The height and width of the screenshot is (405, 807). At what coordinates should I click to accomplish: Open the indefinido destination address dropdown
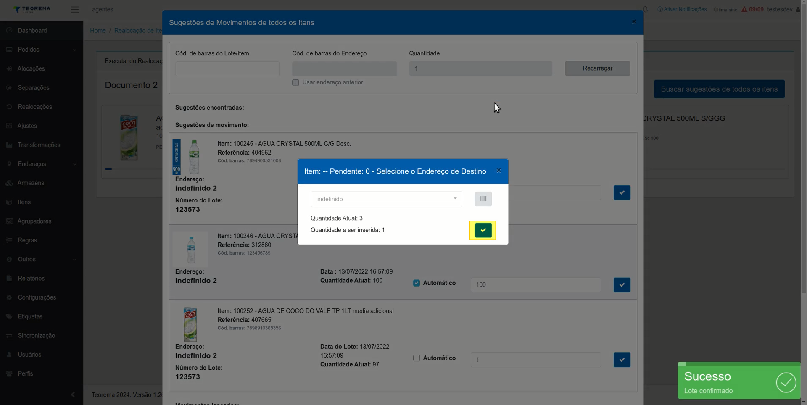click(386, 199)
